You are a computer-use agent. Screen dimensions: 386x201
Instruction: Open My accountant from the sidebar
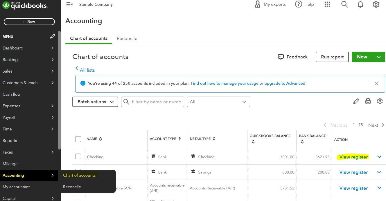[x=16, y=187]
